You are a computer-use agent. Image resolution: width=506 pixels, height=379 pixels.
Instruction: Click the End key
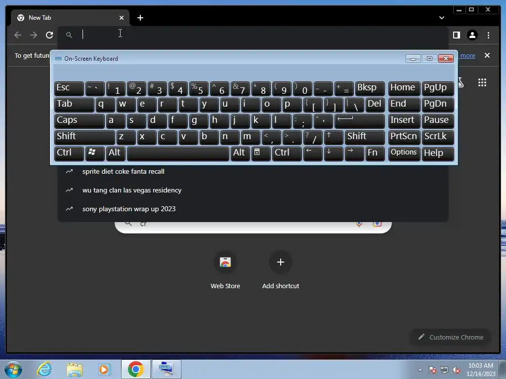tap(404, 105)
